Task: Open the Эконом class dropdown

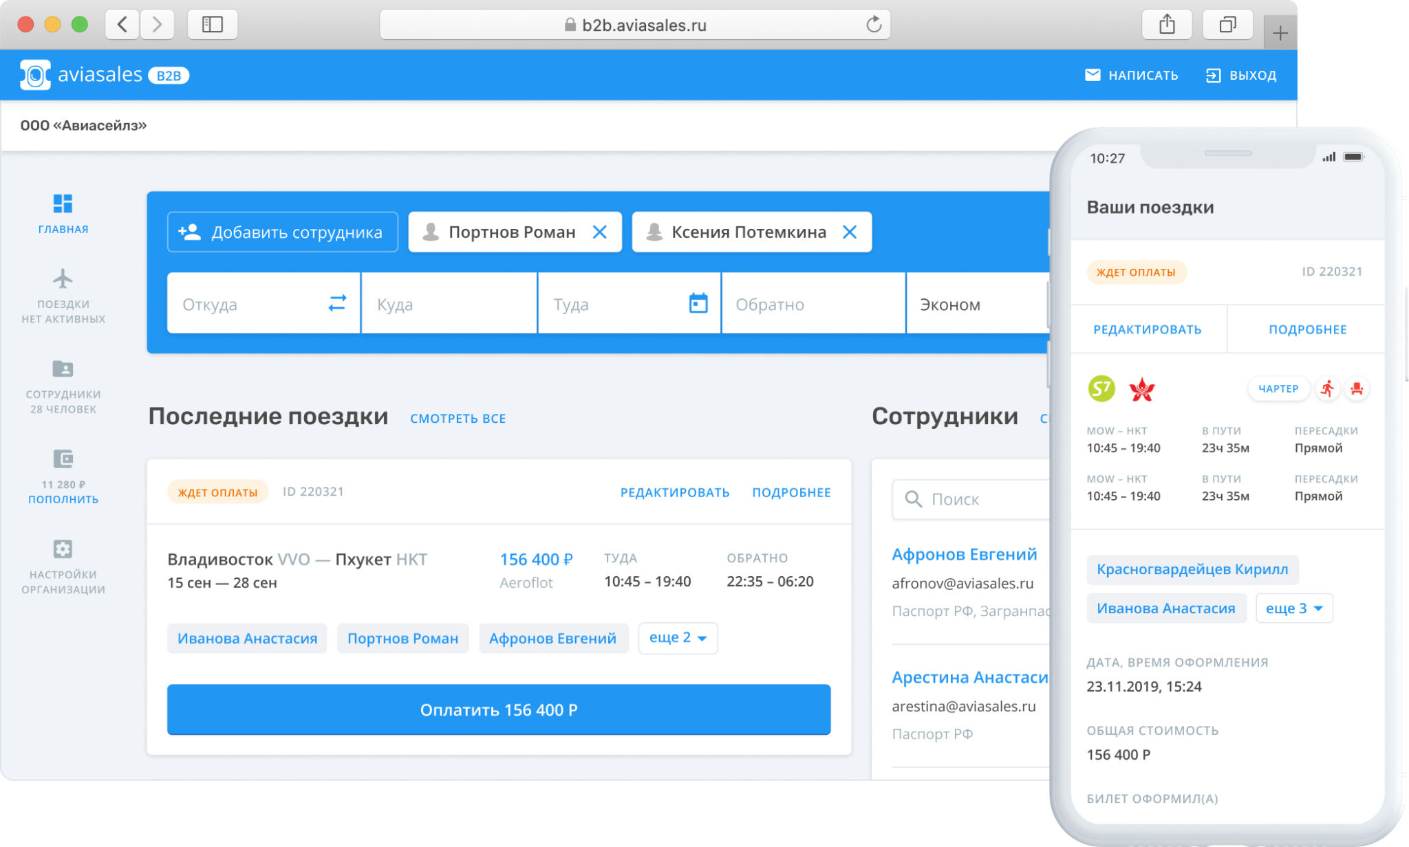Action: tap(978, 304)
